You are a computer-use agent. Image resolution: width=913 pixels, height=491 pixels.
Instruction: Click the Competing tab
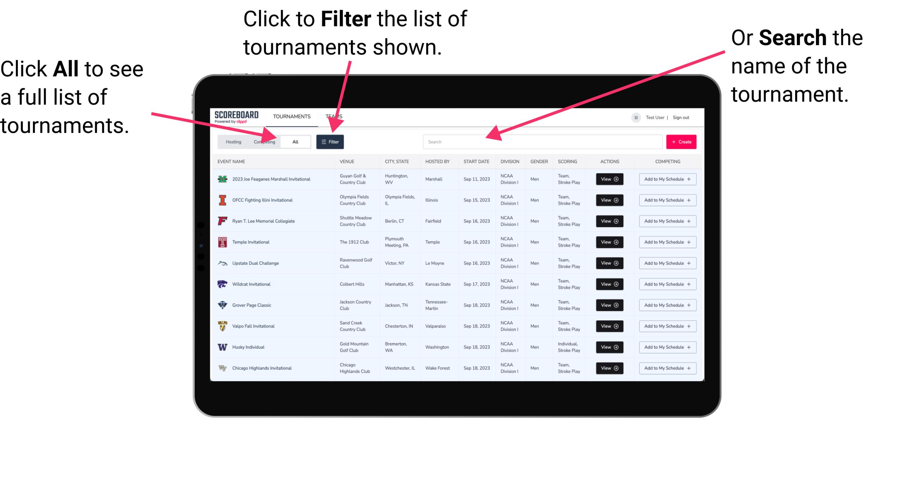click(264, 142)
